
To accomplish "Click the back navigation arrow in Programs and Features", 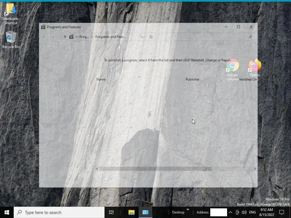I will (x=44, y=37).
